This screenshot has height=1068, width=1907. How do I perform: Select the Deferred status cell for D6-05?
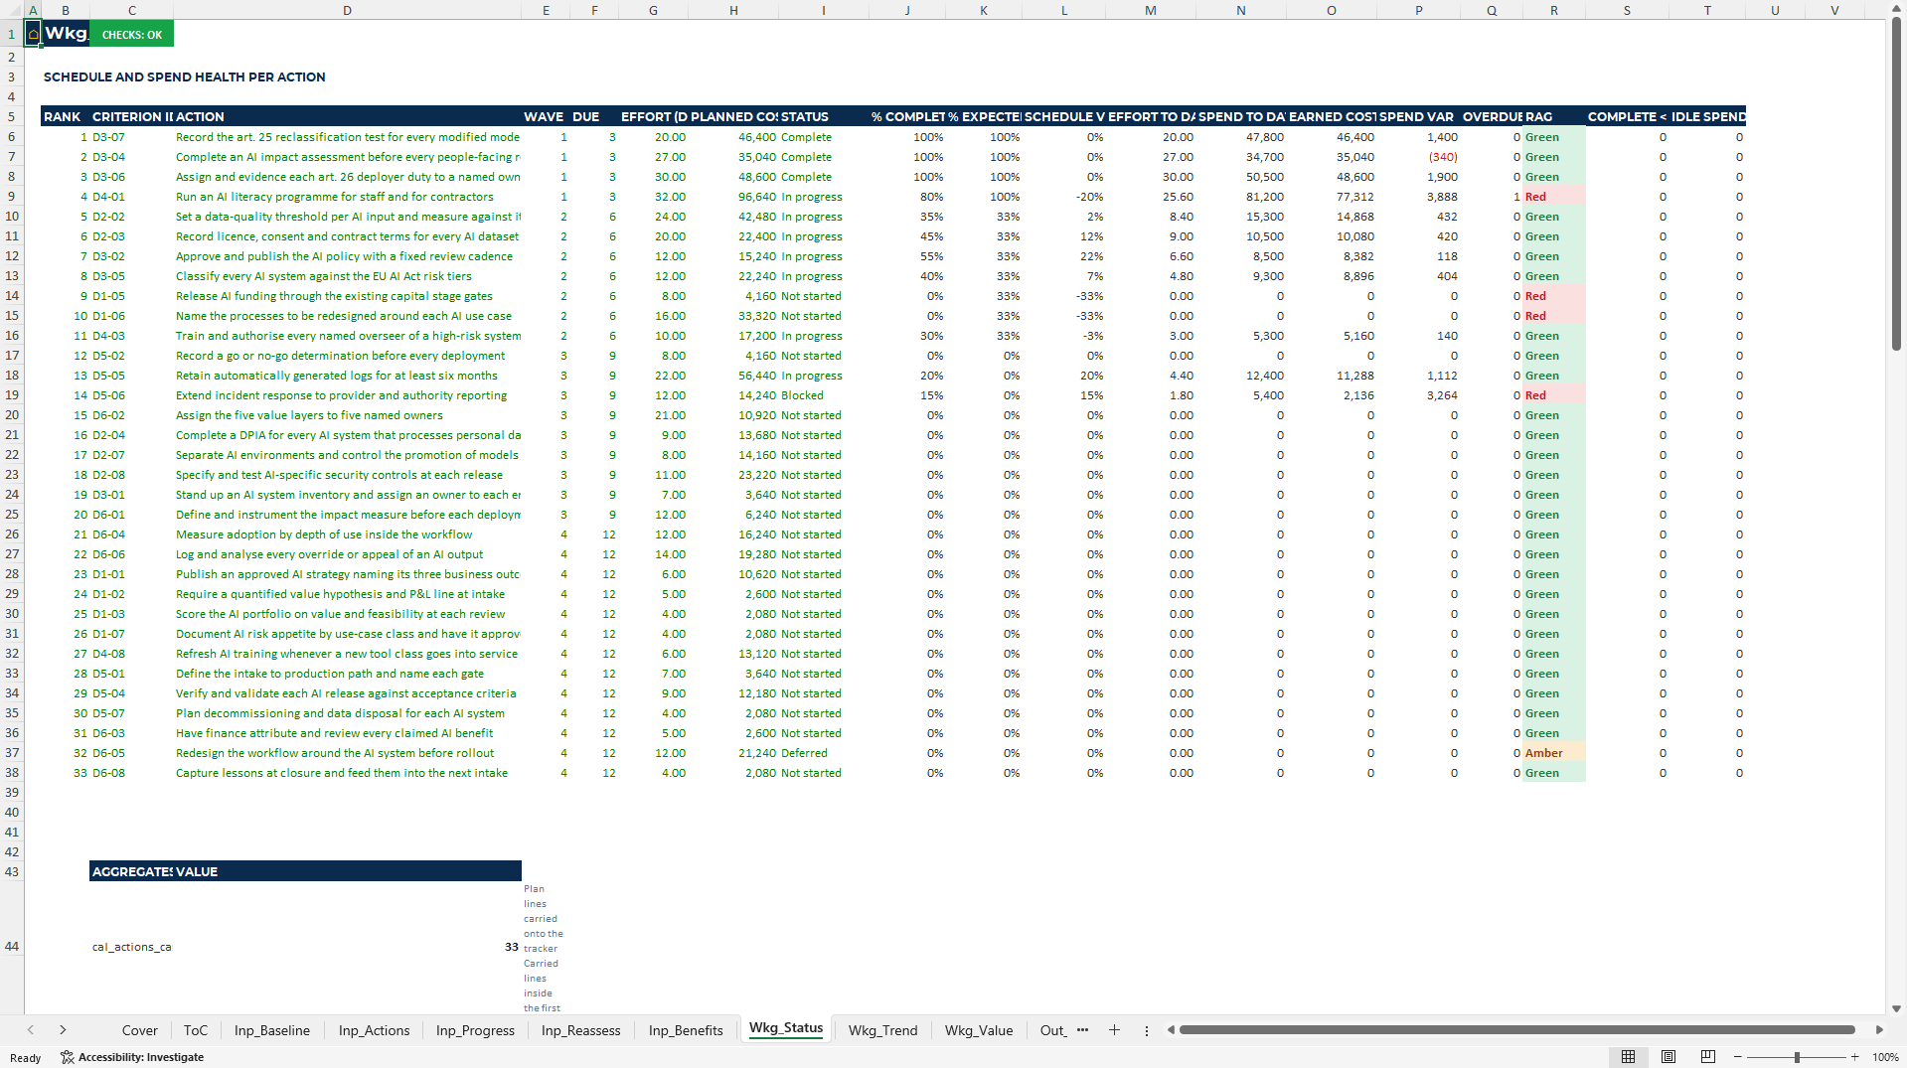823,753
